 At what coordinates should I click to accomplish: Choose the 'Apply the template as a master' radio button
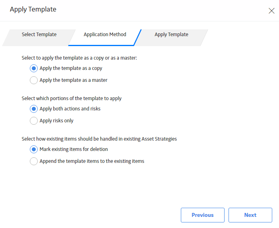tap(34, 80)
